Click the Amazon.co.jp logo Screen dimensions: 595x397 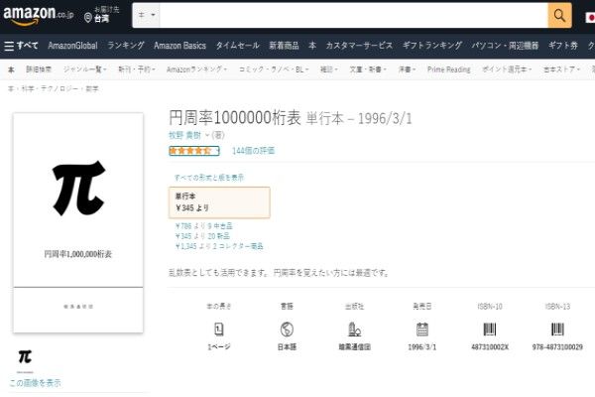tap(38, 15)
